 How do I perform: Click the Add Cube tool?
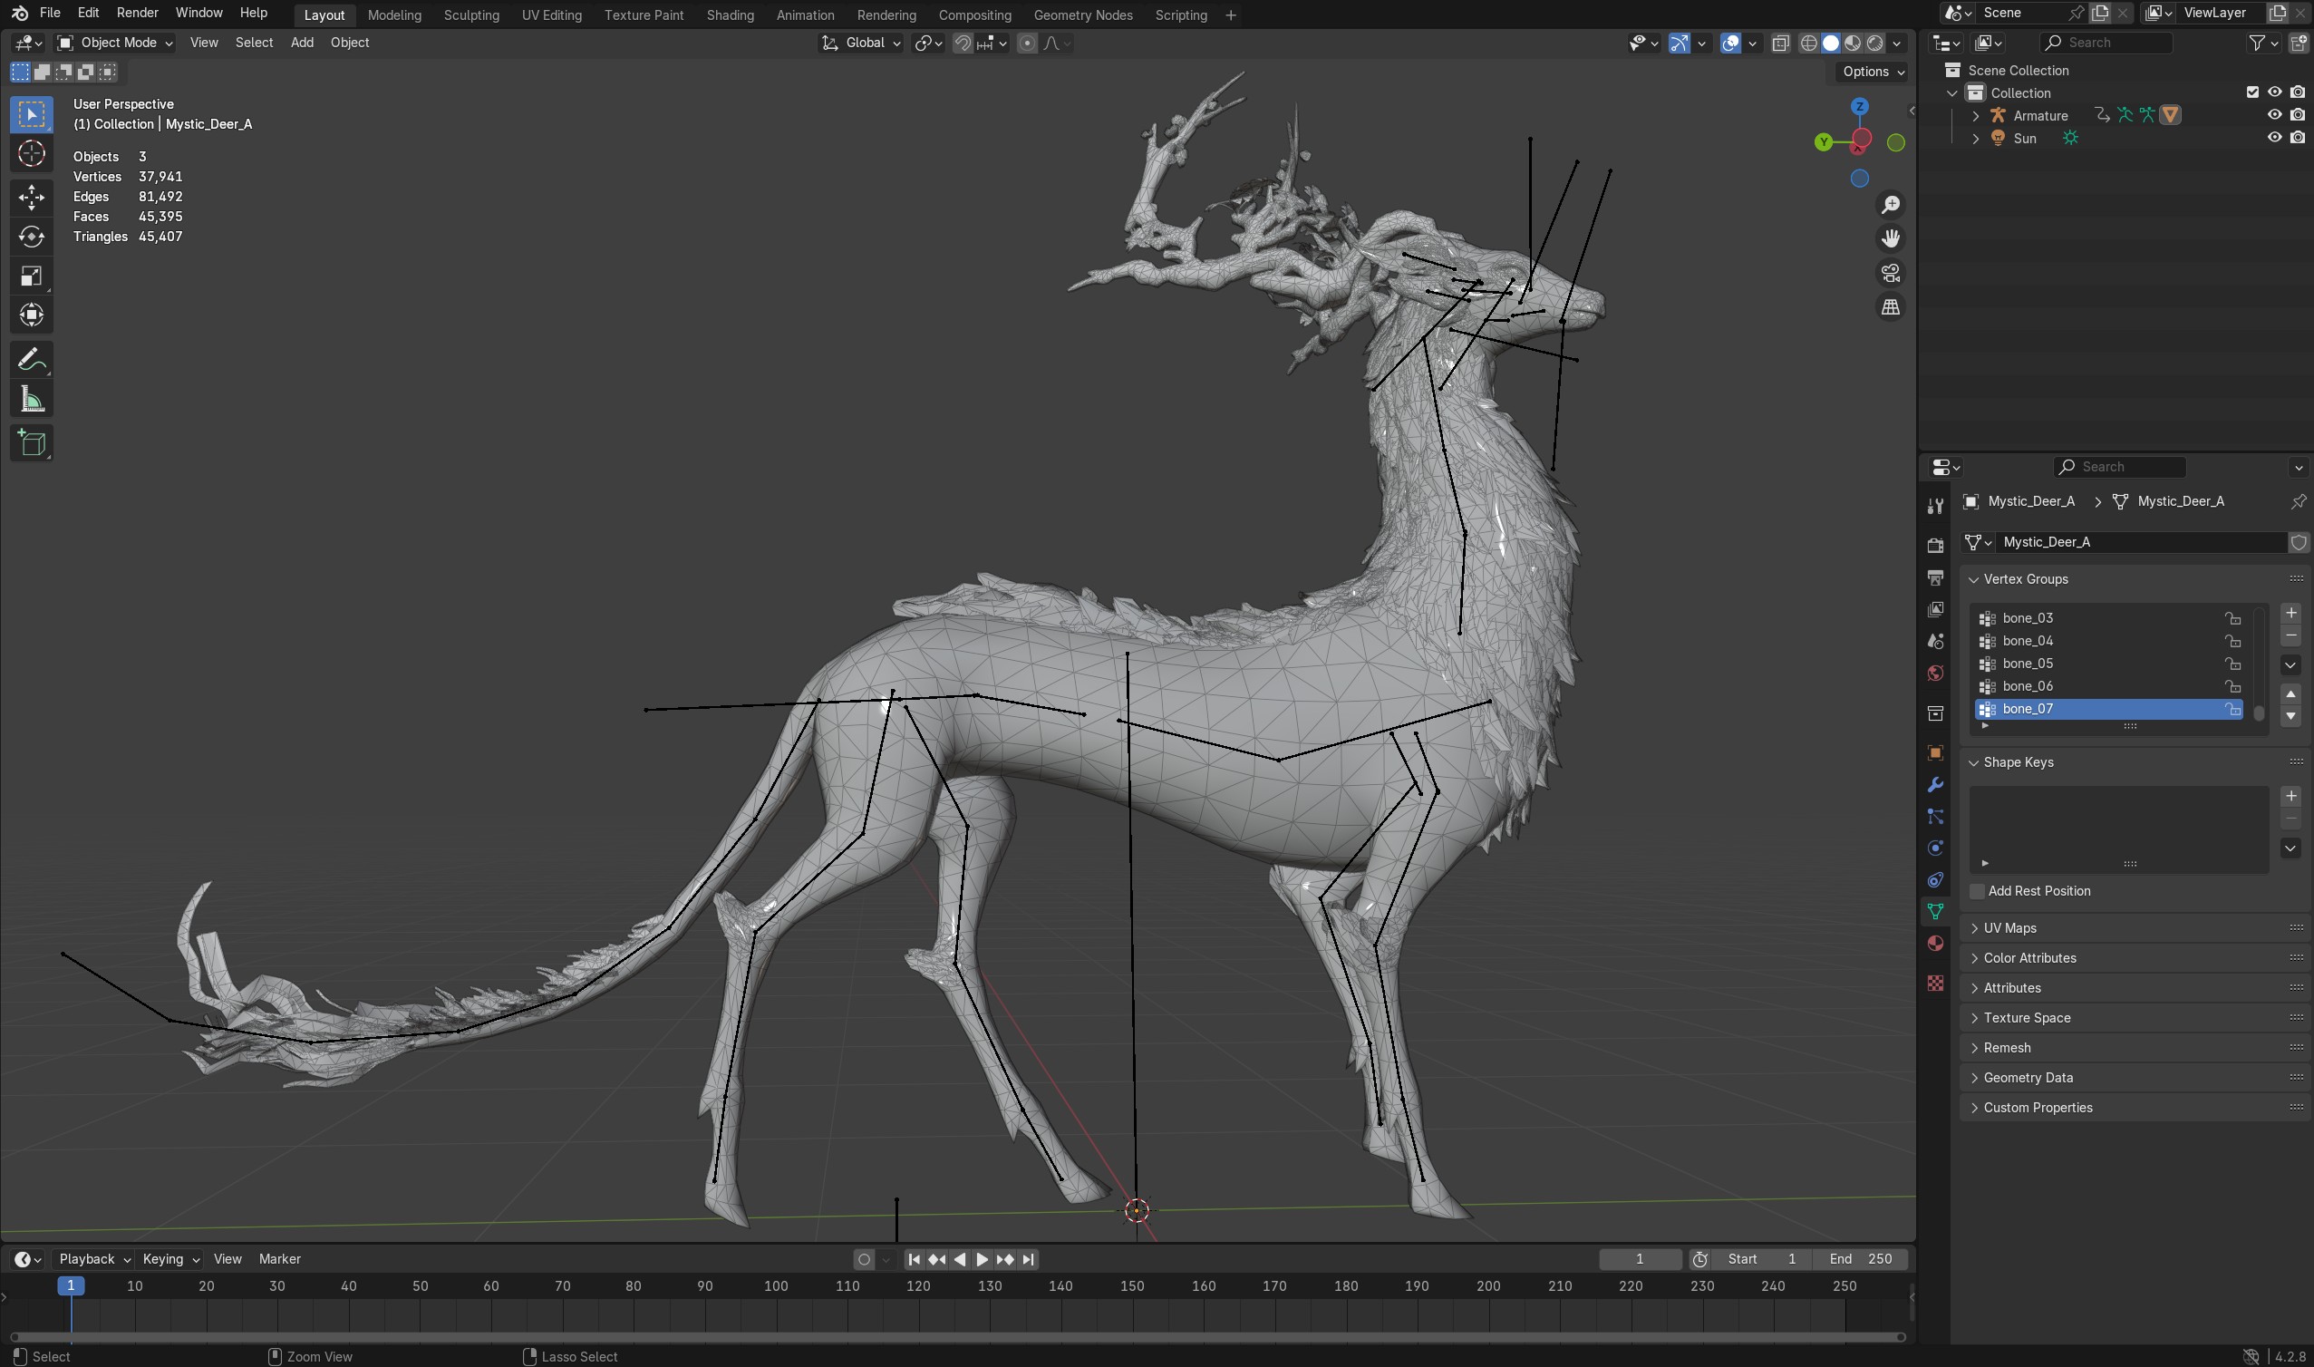tap(32, 444)
